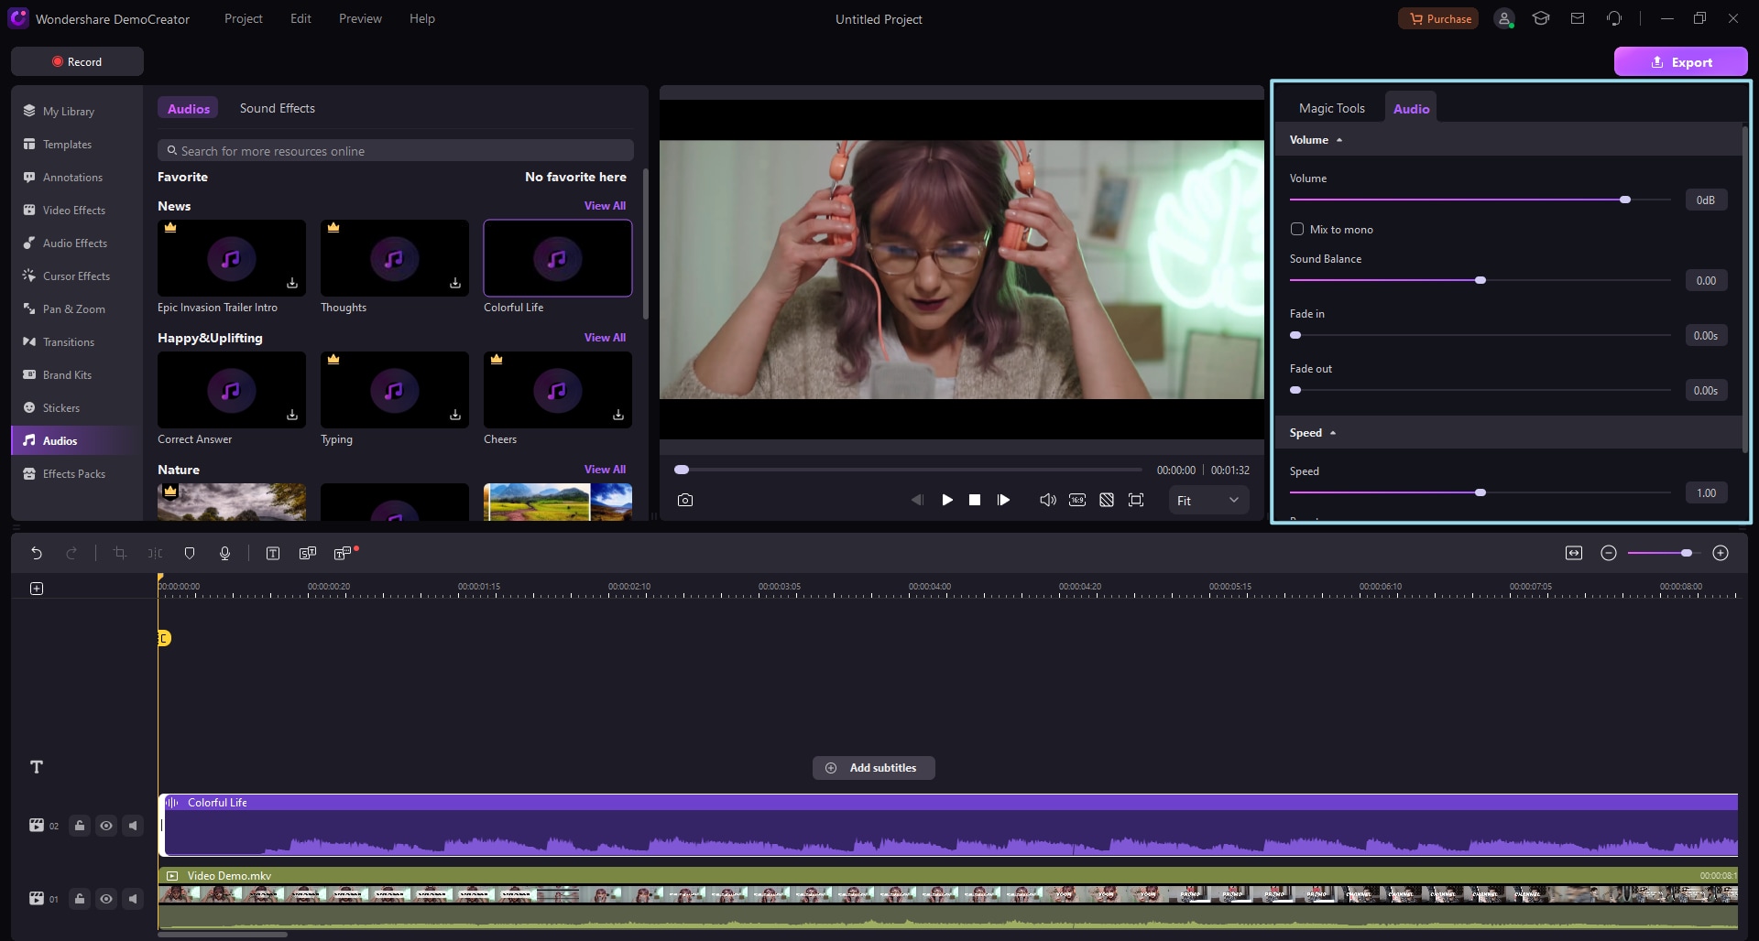Click View All for Nature audios

(x=605, y=470)
